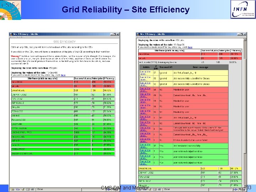Screen dimensions: 256x192
Task: Open jobids link for 7 'user retrieved output sandbox' jobs
Action: click(145, 151)
